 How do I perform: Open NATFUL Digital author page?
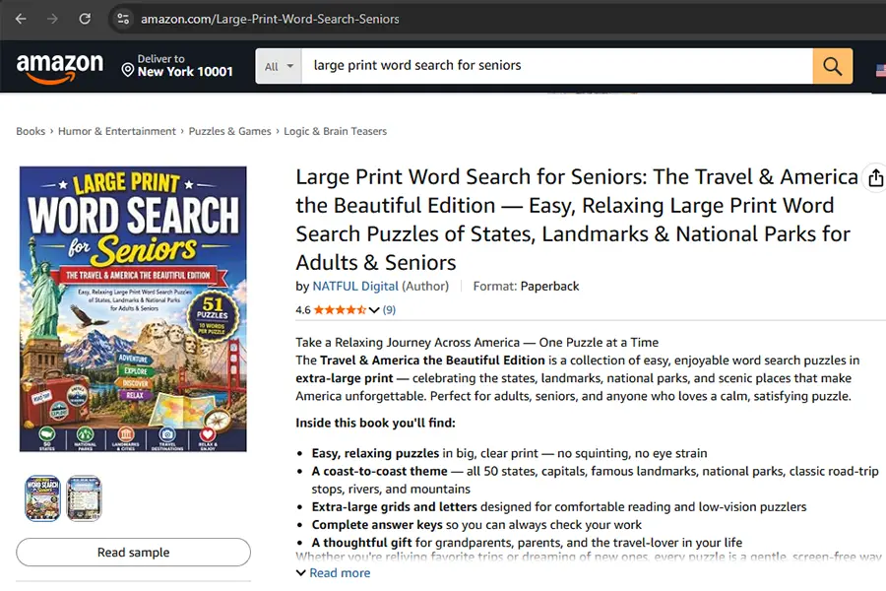pyautogui.click(x=355, y=287)
